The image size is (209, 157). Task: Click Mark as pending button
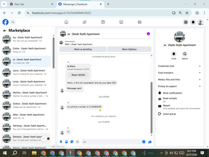[x=83, y=49]
